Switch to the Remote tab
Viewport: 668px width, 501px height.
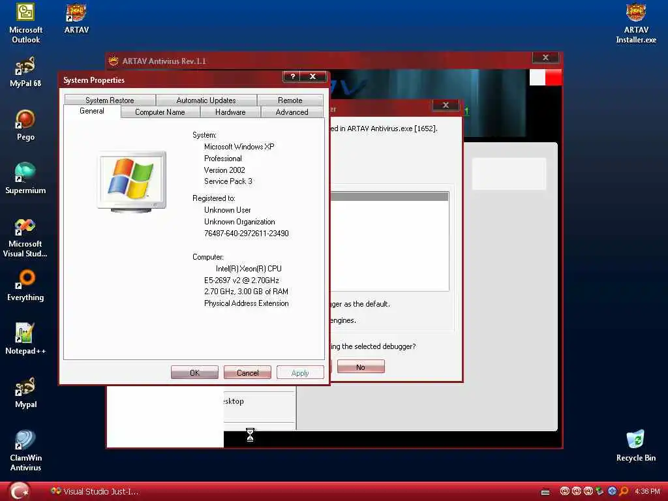coord(290,100)
